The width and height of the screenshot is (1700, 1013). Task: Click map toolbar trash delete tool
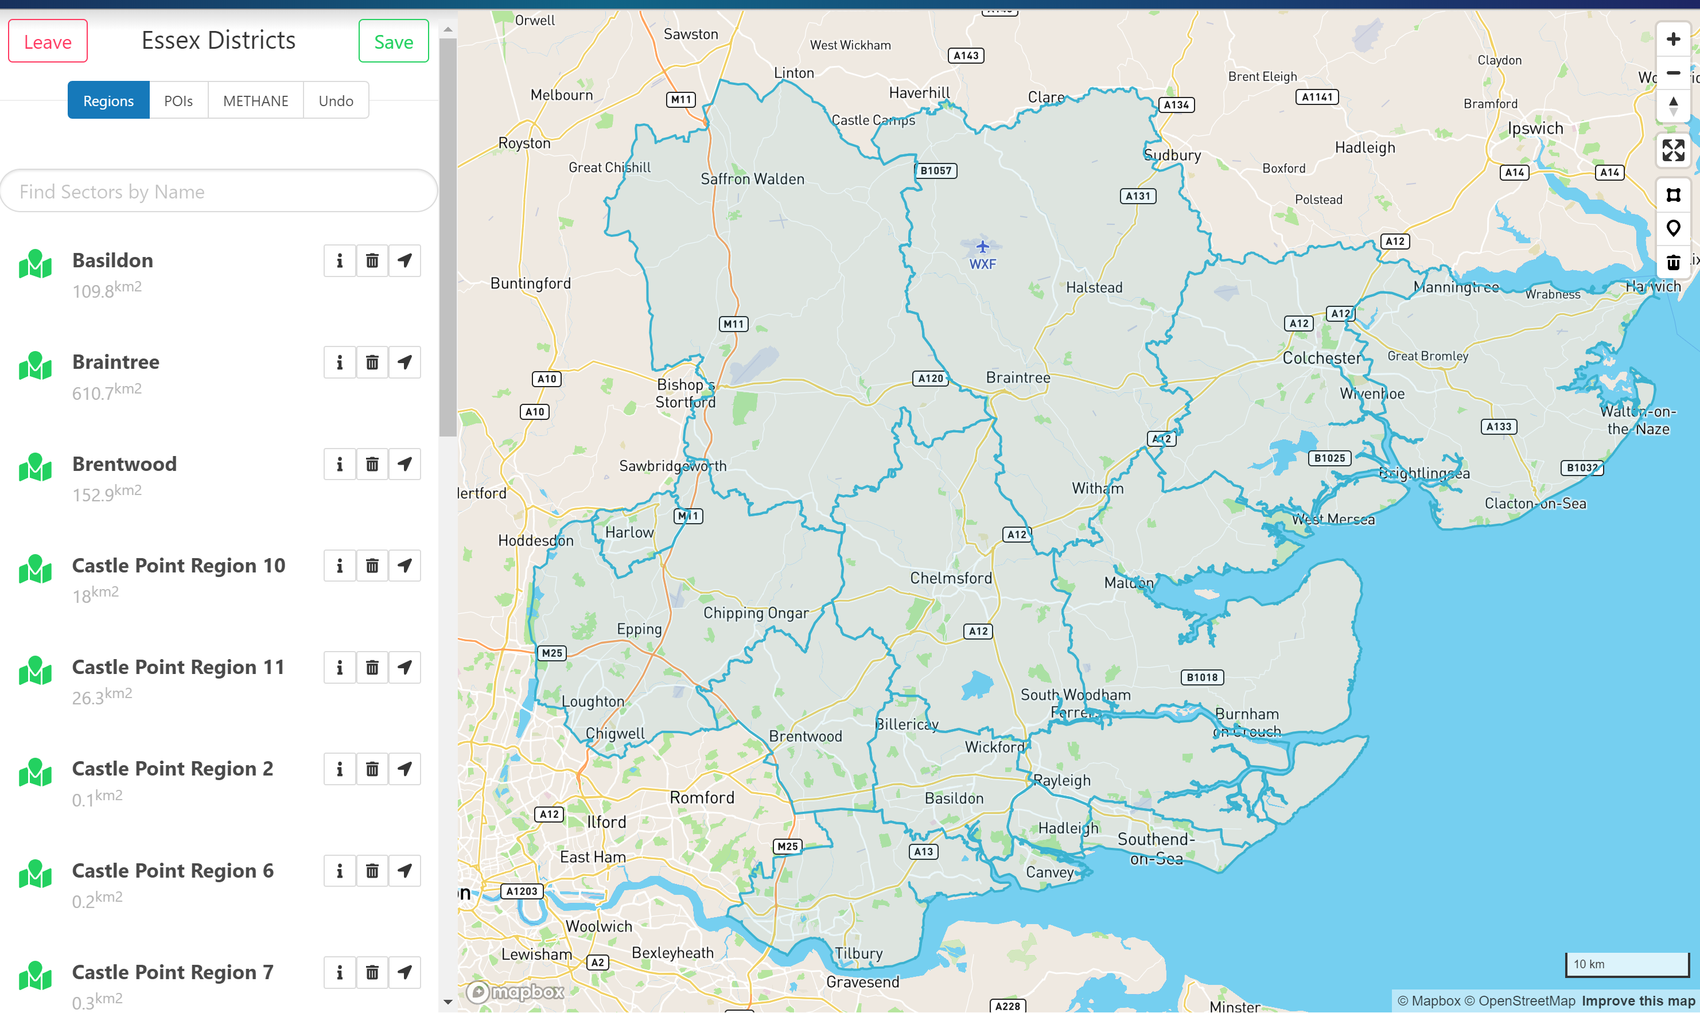pos(1672,262)
